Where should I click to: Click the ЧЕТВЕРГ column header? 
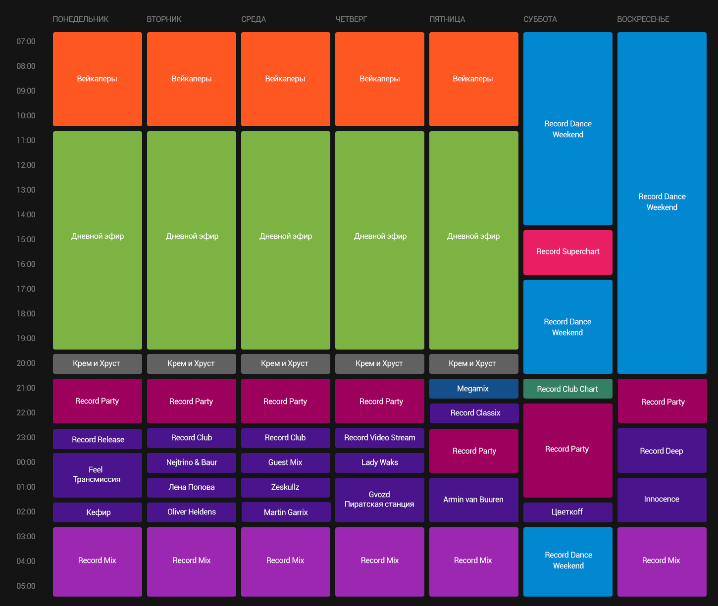coord(351,19)
